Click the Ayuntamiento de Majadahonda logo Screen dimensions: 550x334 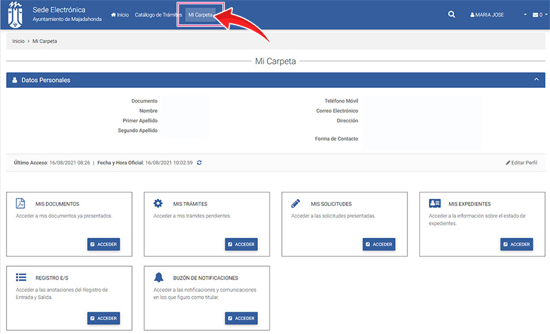tap(16, 15)
